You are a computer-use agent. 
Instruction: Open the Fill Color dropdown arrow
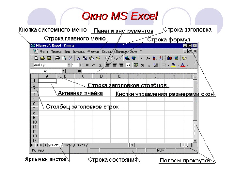(x=178, y=65)
